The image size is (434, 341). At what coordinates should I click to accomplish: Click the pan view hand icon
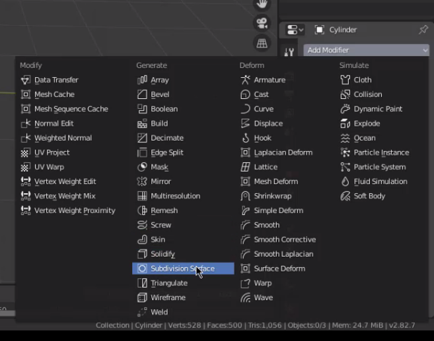262,4
